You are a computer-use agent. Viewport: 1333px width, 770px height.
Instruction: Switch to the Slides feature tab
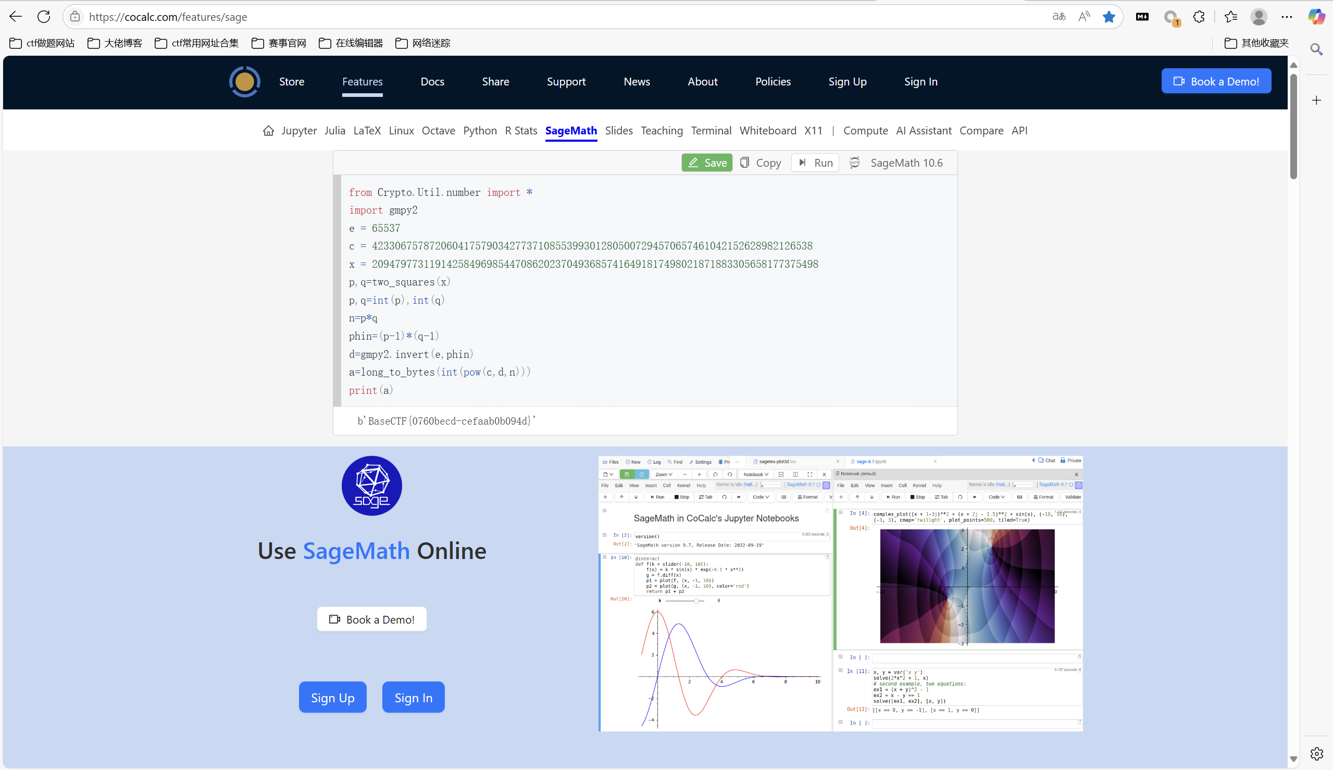pyautogui.click(x=619, y=131)
